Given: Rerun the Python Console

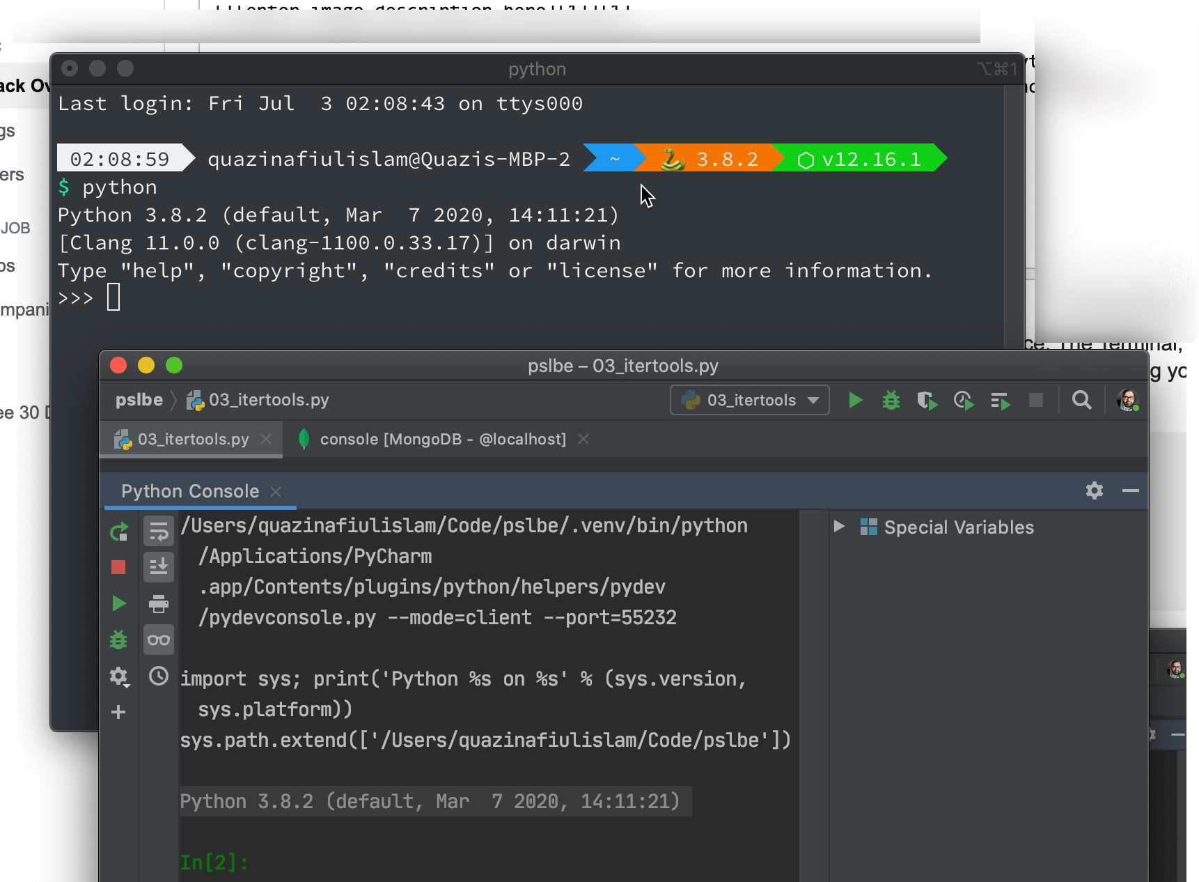Looking at the screenshot, I should pyautogui.click(x=119, y=532).
